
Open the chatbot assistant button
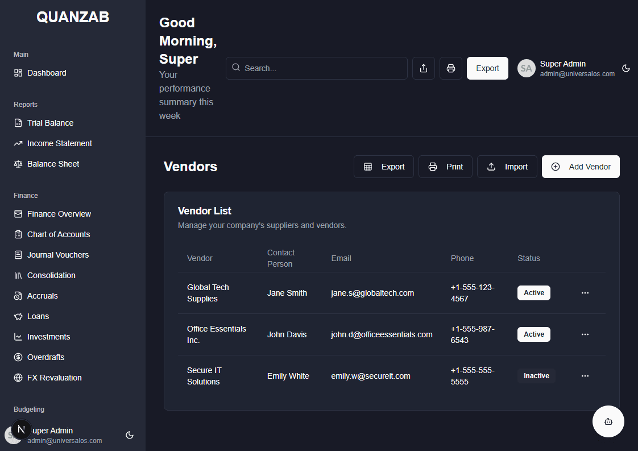[608, 421]
